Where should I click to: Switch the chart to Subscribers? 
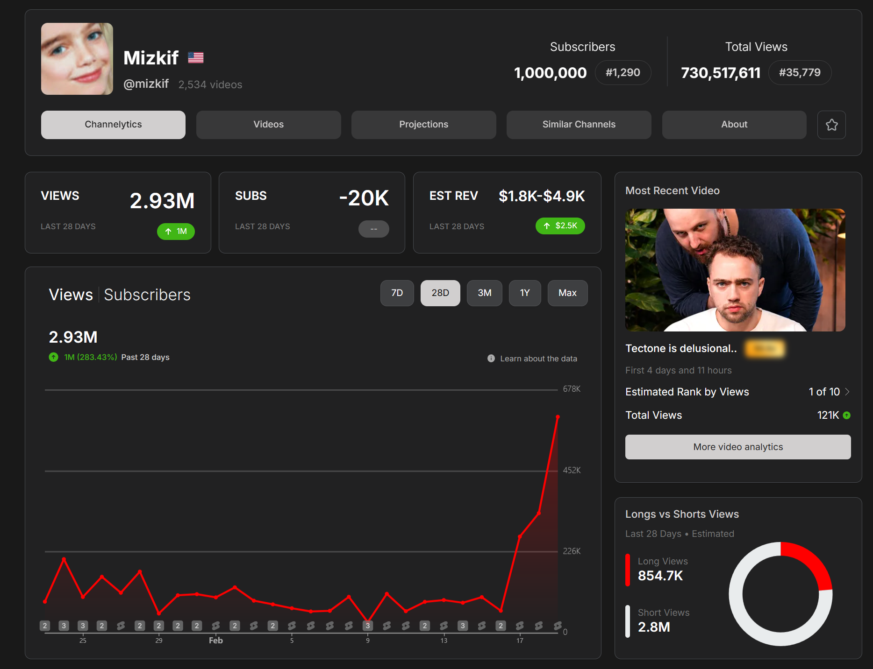[147, 295]
